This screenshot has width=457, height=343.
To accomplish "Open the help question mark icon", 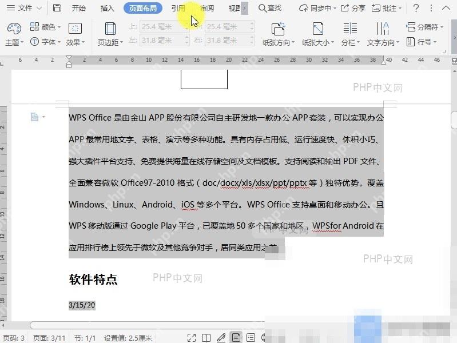I will pyautogui.click(x=416, y=8).
